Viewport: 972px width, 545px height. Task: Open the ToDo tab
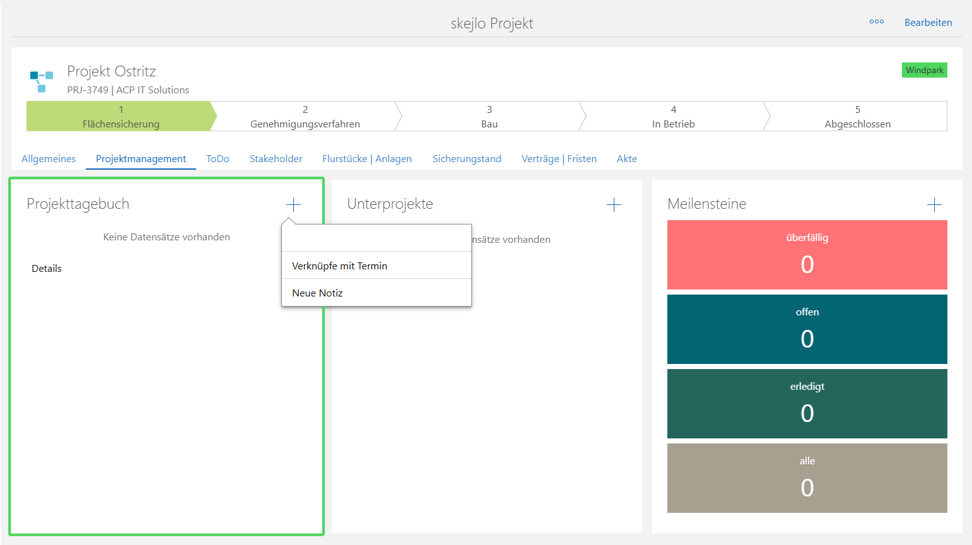click(x=218, y=159)
